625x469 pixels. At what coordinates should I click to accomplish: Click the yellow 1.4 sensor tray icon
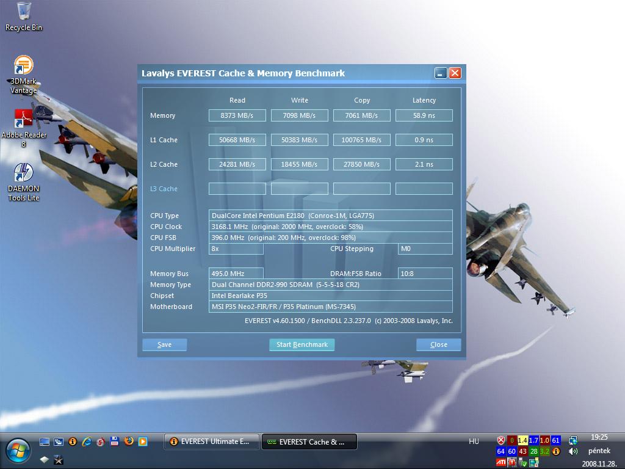522,440
